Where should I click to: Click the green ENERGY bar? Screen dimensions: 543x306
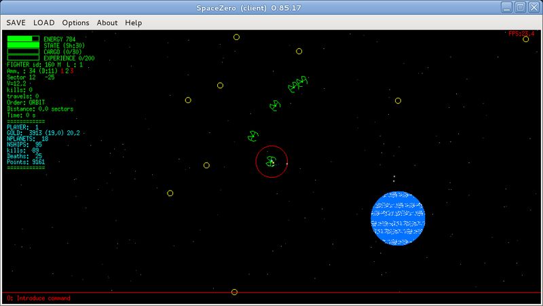click(x=23, y=39)
